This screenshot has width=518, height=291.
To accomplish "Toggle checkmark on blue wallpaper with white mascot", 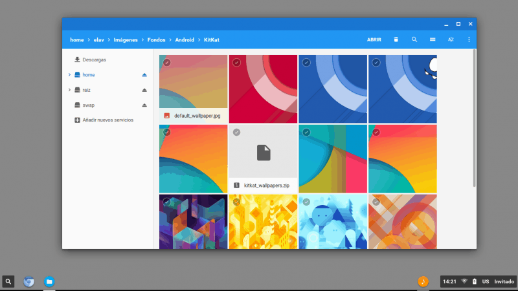I will (x=376, y=63).
